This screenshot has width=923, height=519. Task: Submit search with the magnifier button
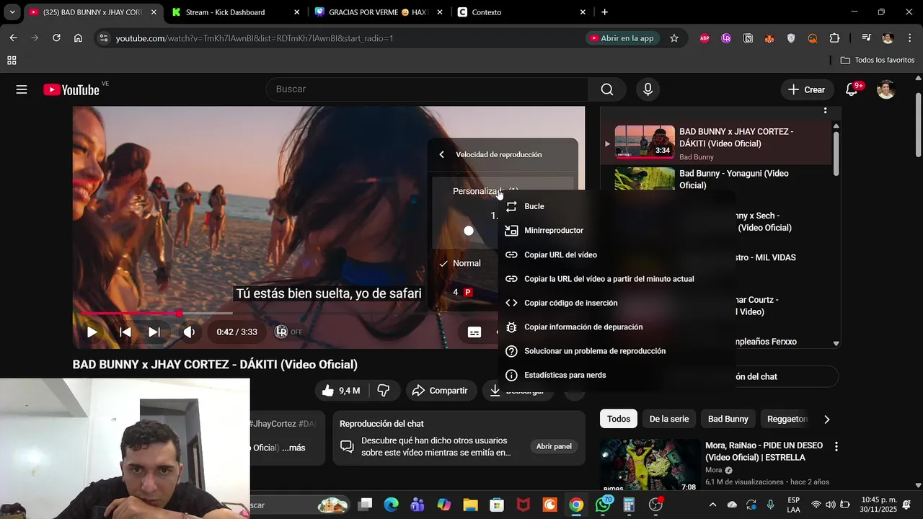click(607, 89)
